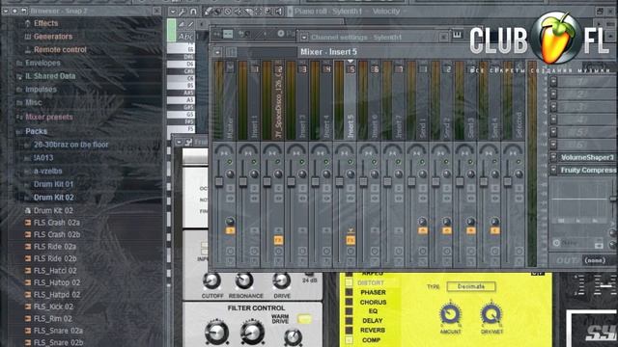Screen dimensions: 618x347
Task: Click the Abc note label icon
Action: (x=185, y=37)
